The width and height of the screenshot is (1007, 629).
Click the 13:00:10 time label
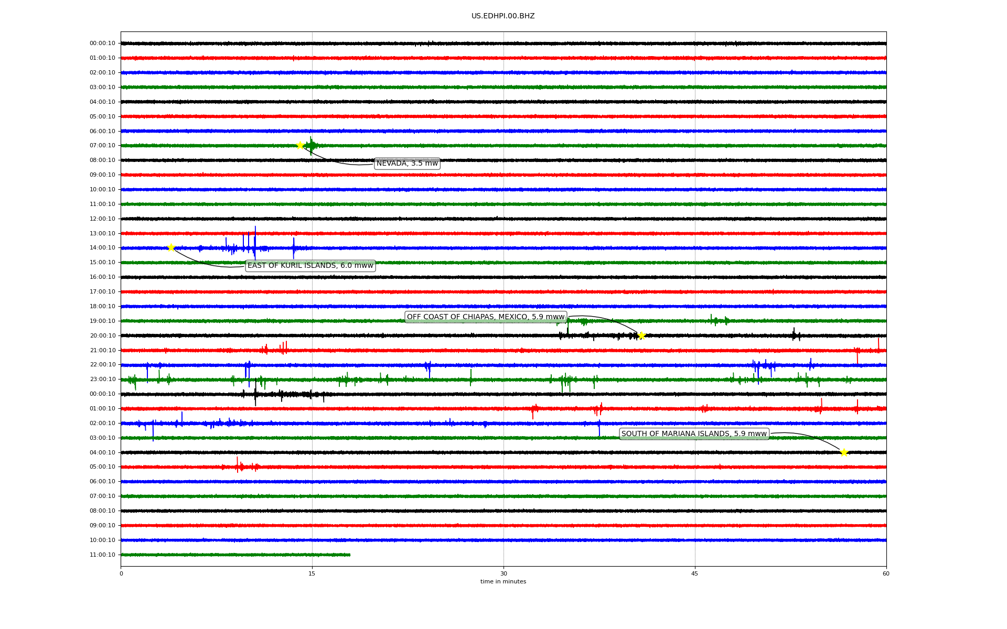(x=102, y=234)
